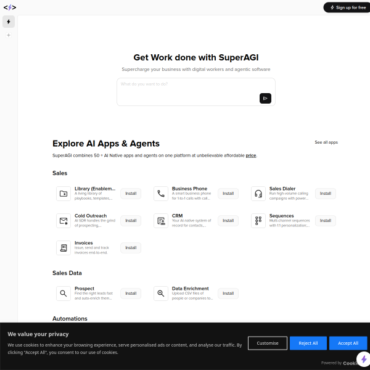Install the Invoices app
Viewport: 370px width, 370px height.
131,248
